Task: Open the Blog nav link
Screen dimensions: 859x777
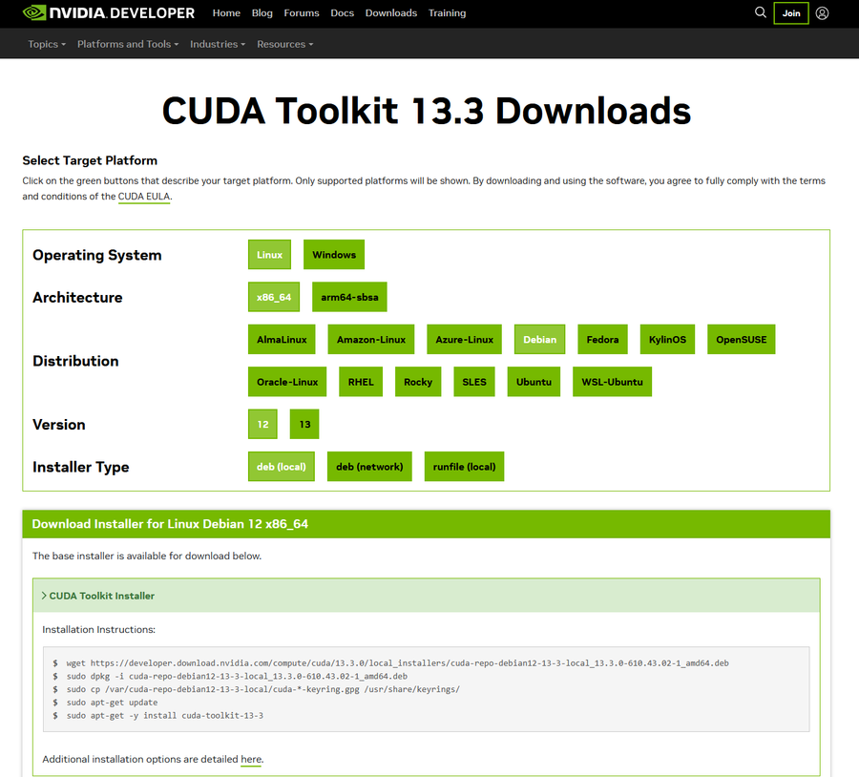Action: coord(262,12)
